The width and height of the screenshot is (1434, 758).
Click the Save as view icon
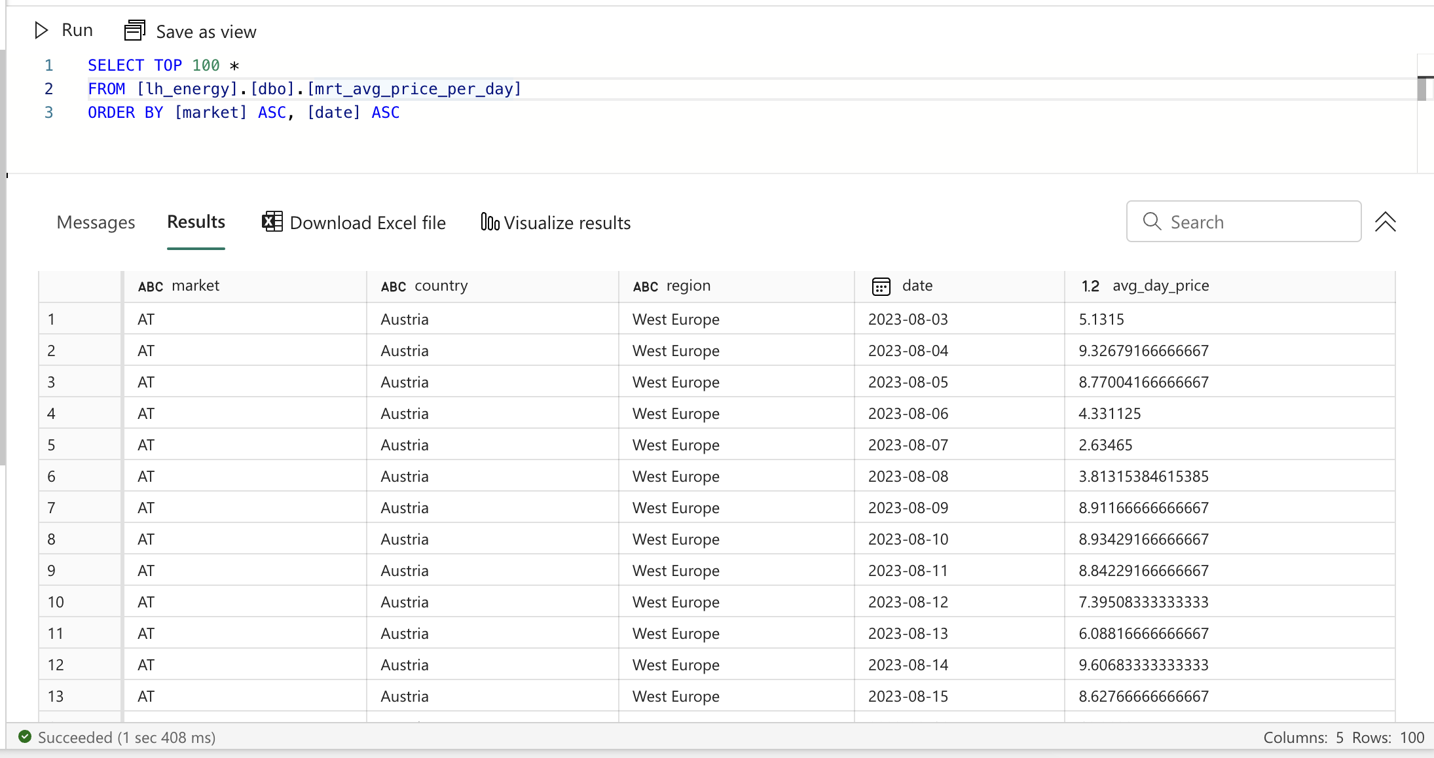tap(135, 30)
